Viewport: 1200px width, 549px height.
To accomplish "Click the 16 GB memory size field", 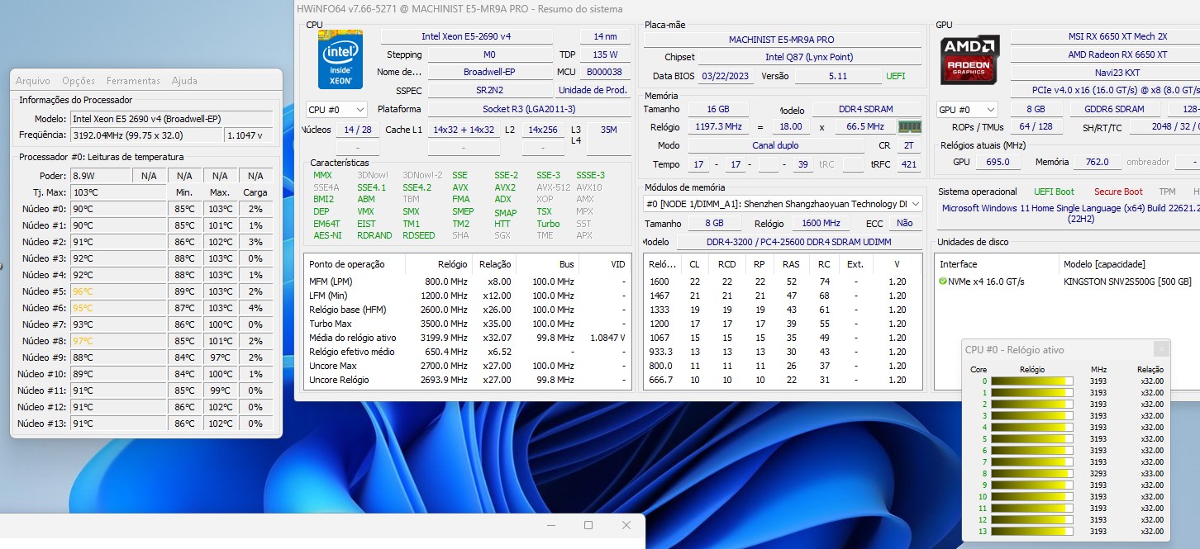I will pyautogui.click(x=717, y=110).
